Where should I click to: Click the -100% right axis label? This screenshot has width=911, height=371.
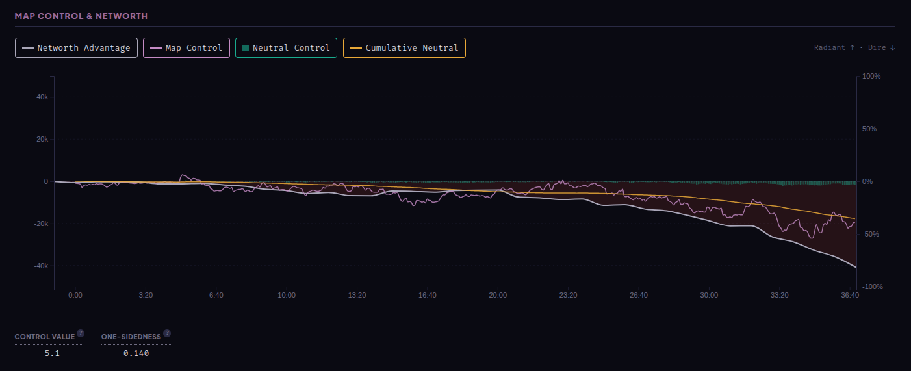[x=873, y=287]
